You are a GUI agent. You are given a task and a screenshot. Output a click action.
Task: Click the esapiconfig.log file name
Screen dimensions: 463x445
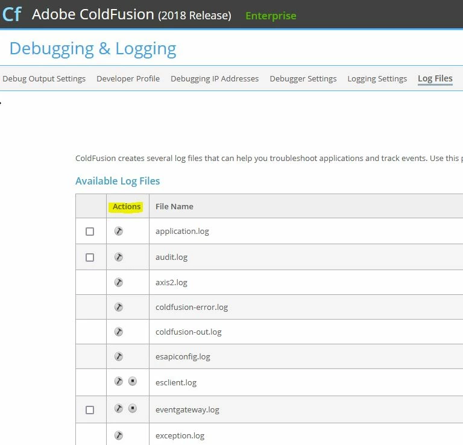tap(183, 357)
